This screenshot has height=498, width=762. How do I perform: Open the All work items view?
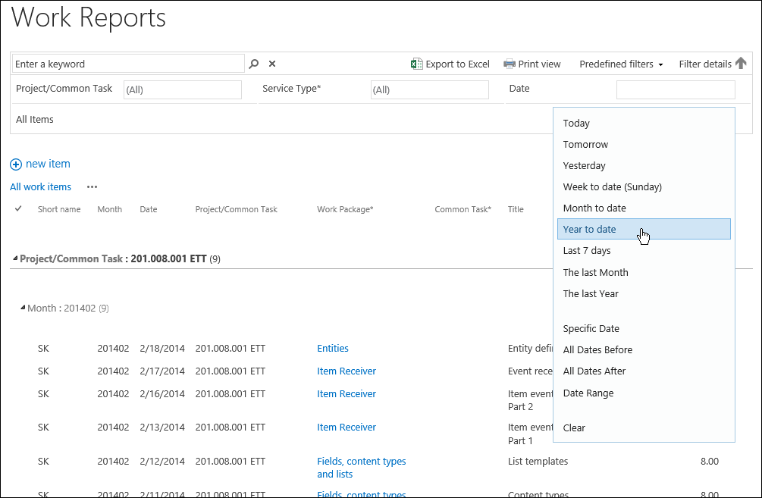(x=40, y=187)
